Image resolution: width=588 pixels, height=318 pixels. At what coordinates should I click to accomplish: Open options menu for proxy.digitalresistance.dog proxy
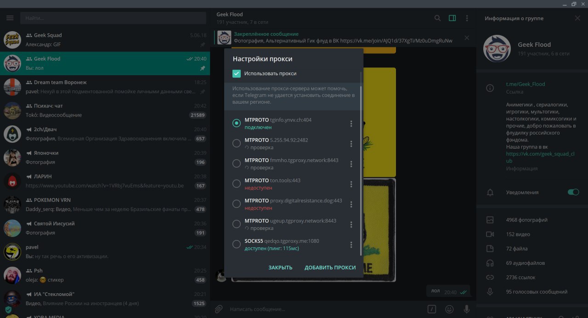coord(351,204)
